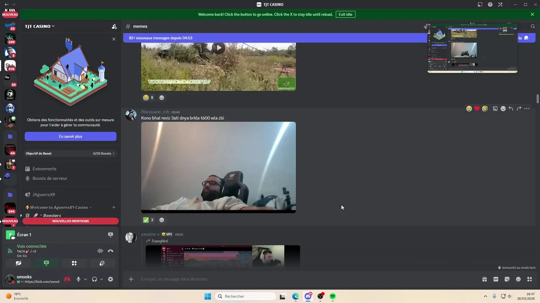This screenshot has width=540, height=303.
Task: Open the forwarded stream screenshot from yassine-x
Action: [223, 256]
